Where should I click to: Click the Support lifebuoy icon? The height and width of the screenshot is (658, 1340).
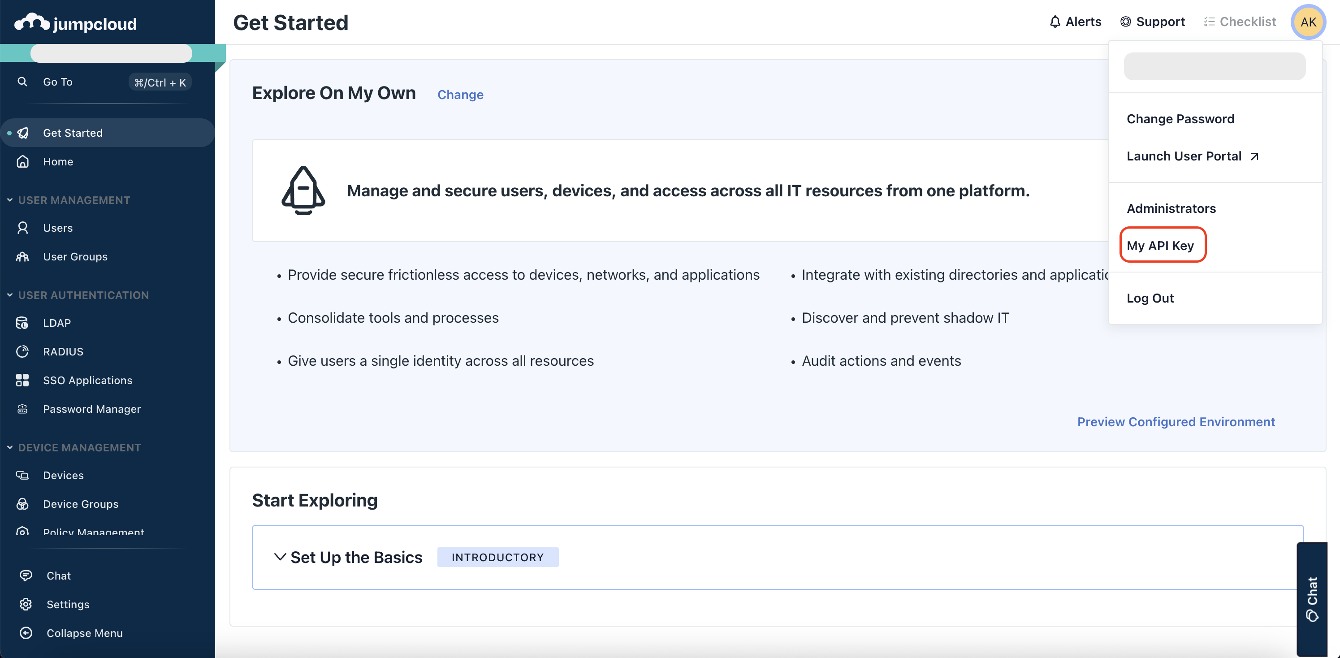(x=1125, y=22)
